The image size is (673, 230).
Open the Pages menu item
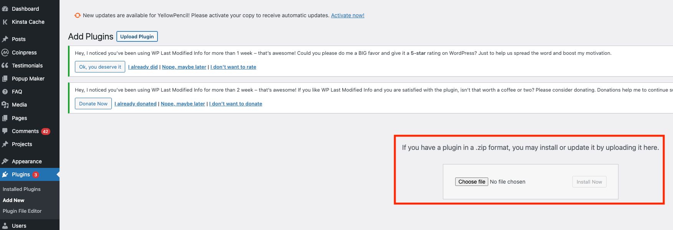pos(19,118)
